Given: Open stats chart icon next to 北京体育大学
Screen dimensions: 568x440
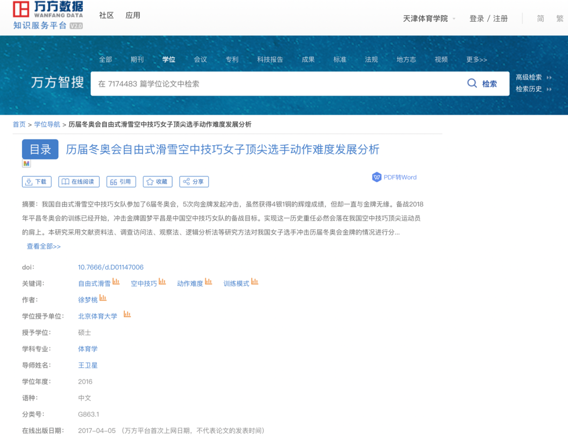Looking at the screenshot, I should click(x=127, y=315).
